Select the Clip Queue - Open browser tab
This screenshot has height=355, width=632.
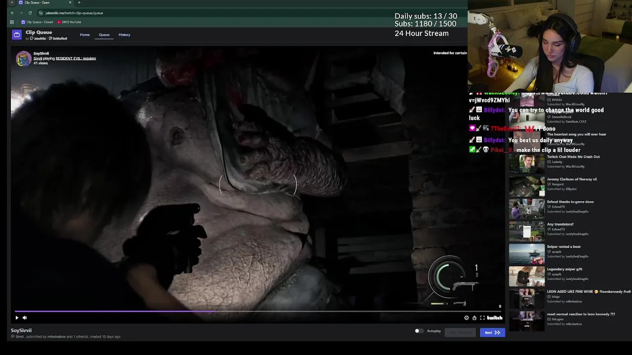pyautogui.click(x=44, y=2)
